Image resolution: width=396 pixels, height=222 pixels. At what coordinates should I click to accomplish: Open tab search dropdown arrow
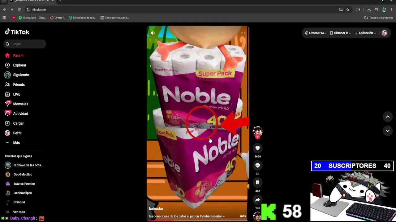[3, 1]
